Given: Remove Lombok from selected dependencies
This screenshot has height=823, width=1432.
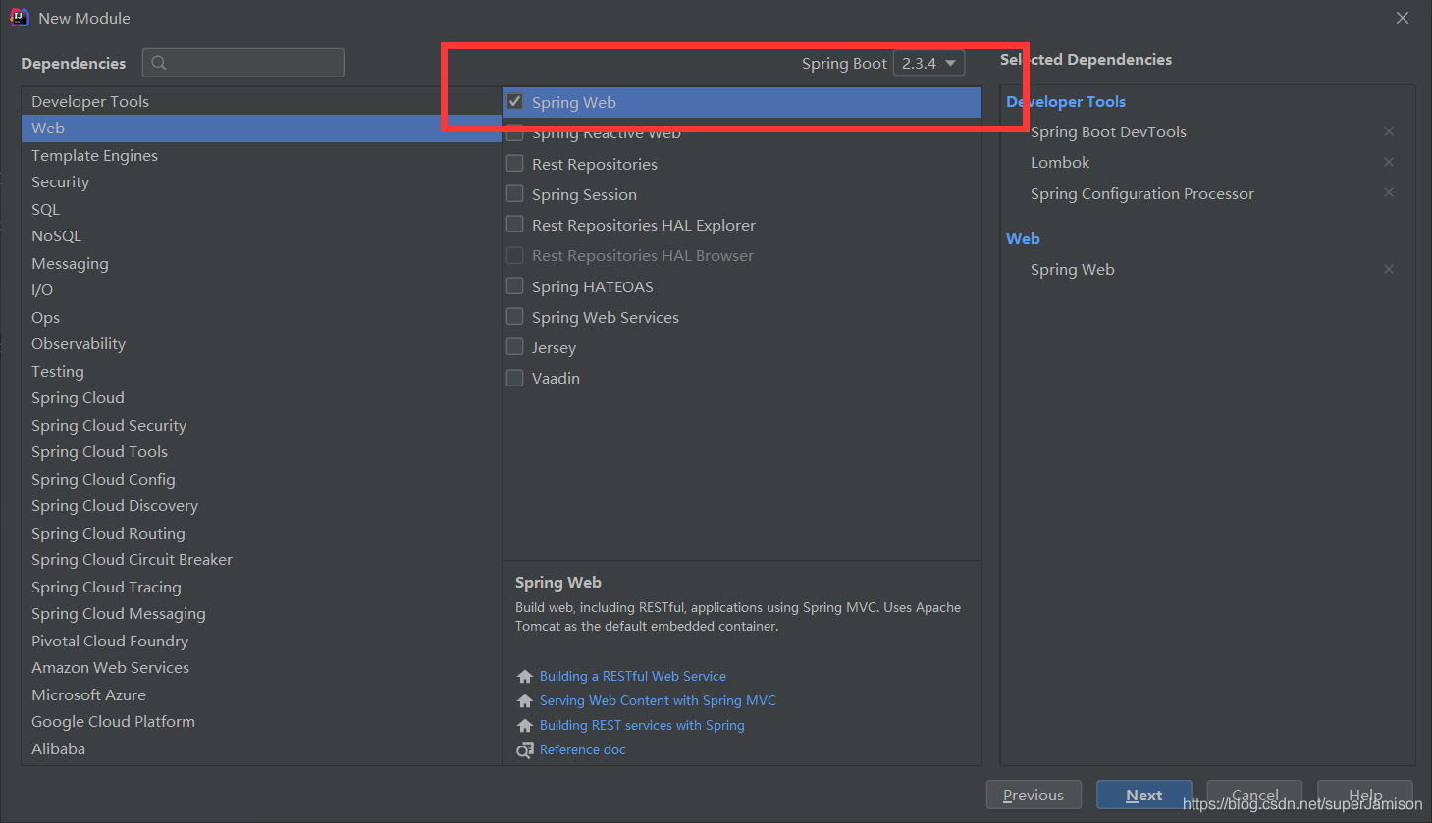Looking at the screenshot, I should click(x=1389, y=162).
